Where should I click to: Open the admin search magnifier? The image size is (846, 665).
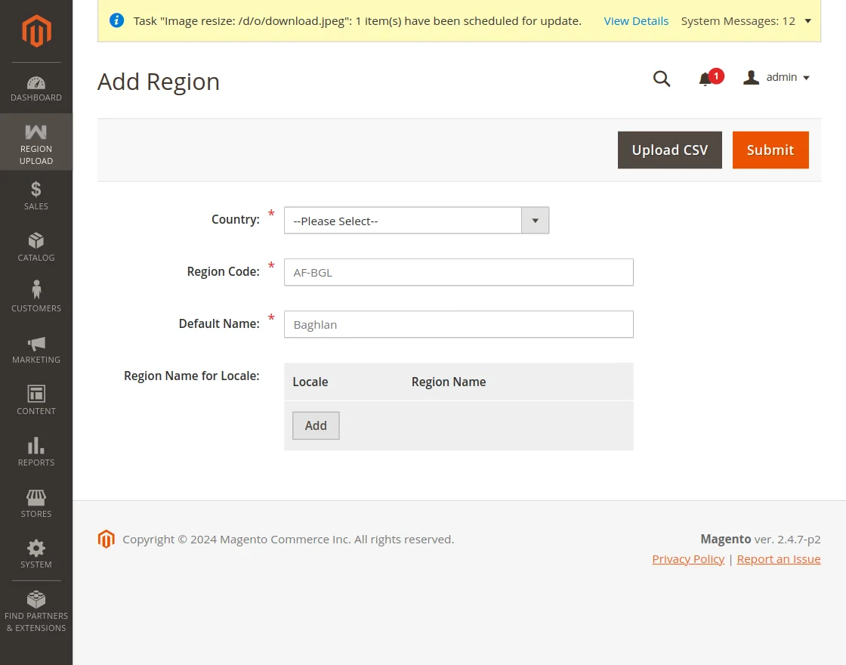pyautogui.click(x=662, y=79)
